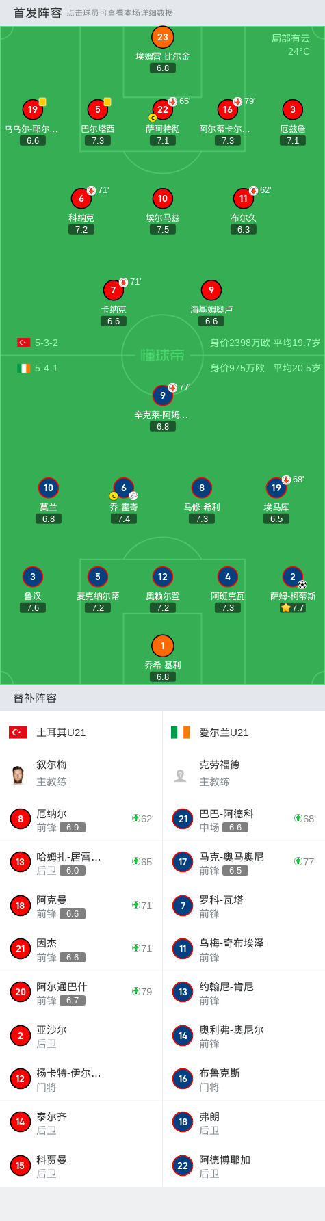
Task: Select substitute 厄纳尔 number 8 row
Action: coord(81,819)
